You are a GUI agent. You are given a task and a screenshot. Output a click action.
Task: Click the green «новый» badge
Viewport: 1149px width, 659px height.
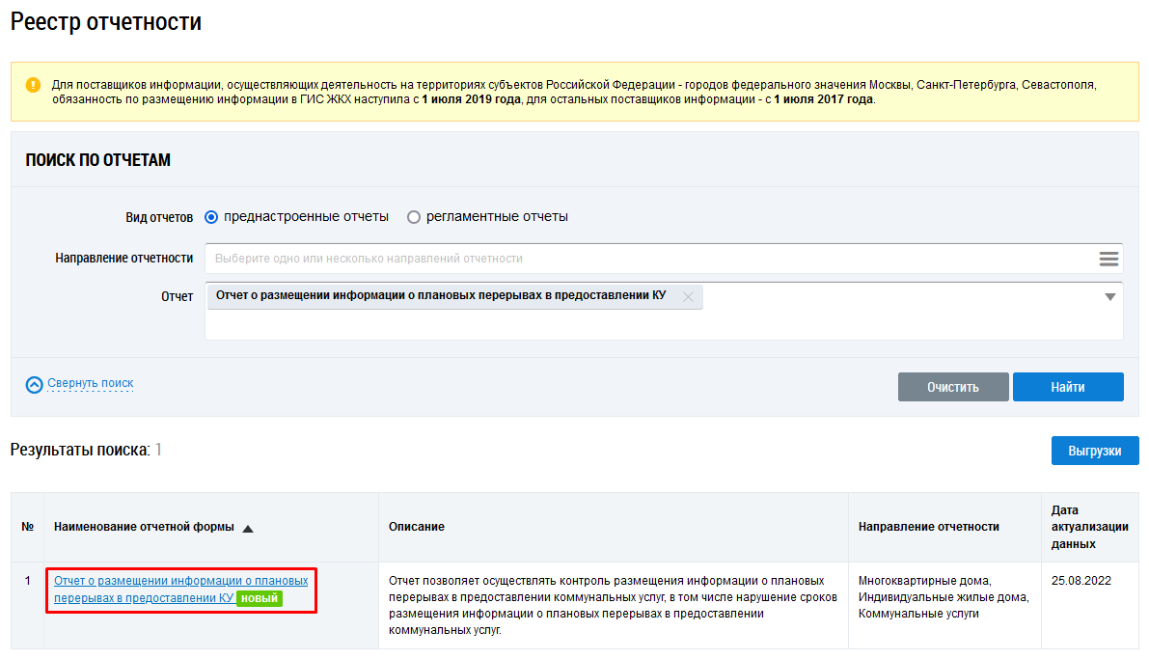pos(260,598)
